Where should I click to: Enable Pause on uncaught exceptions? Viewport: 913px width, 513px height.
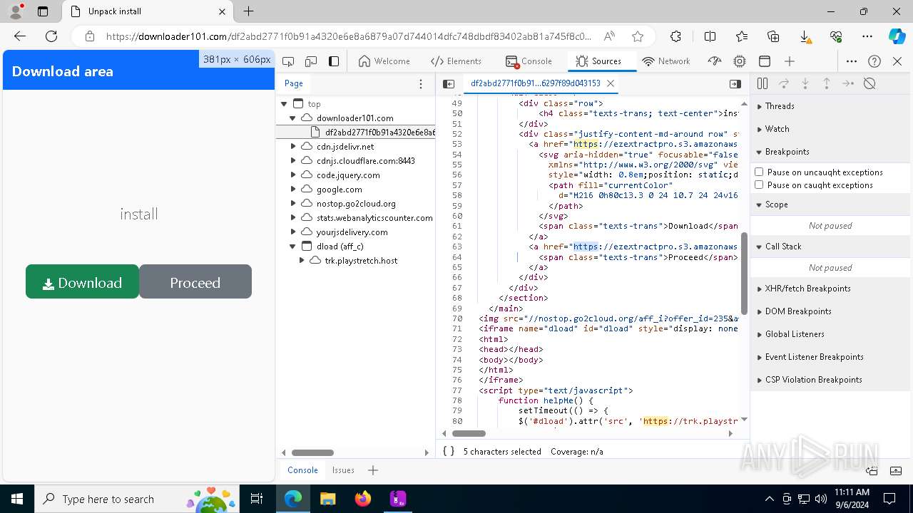tap(759, 172)
